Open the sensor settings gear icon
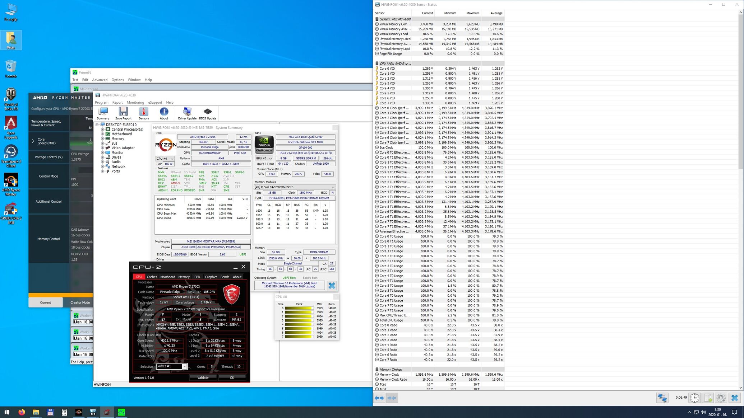Viewport: 744px width, 418px height. (x=721, y=398)
